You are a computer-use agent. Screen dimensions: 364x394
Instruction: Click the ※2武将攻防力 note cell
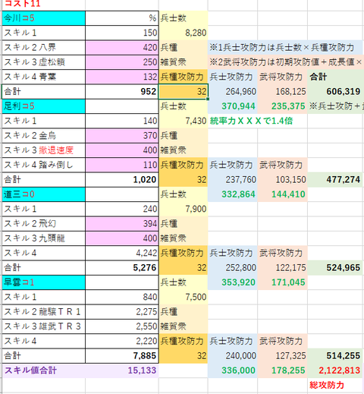point(286,62)
